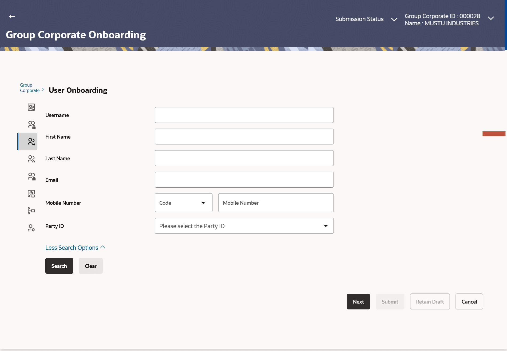Viewport: 507px width, 351px height.
Task: Click the Next button
Action: (358, 302)
